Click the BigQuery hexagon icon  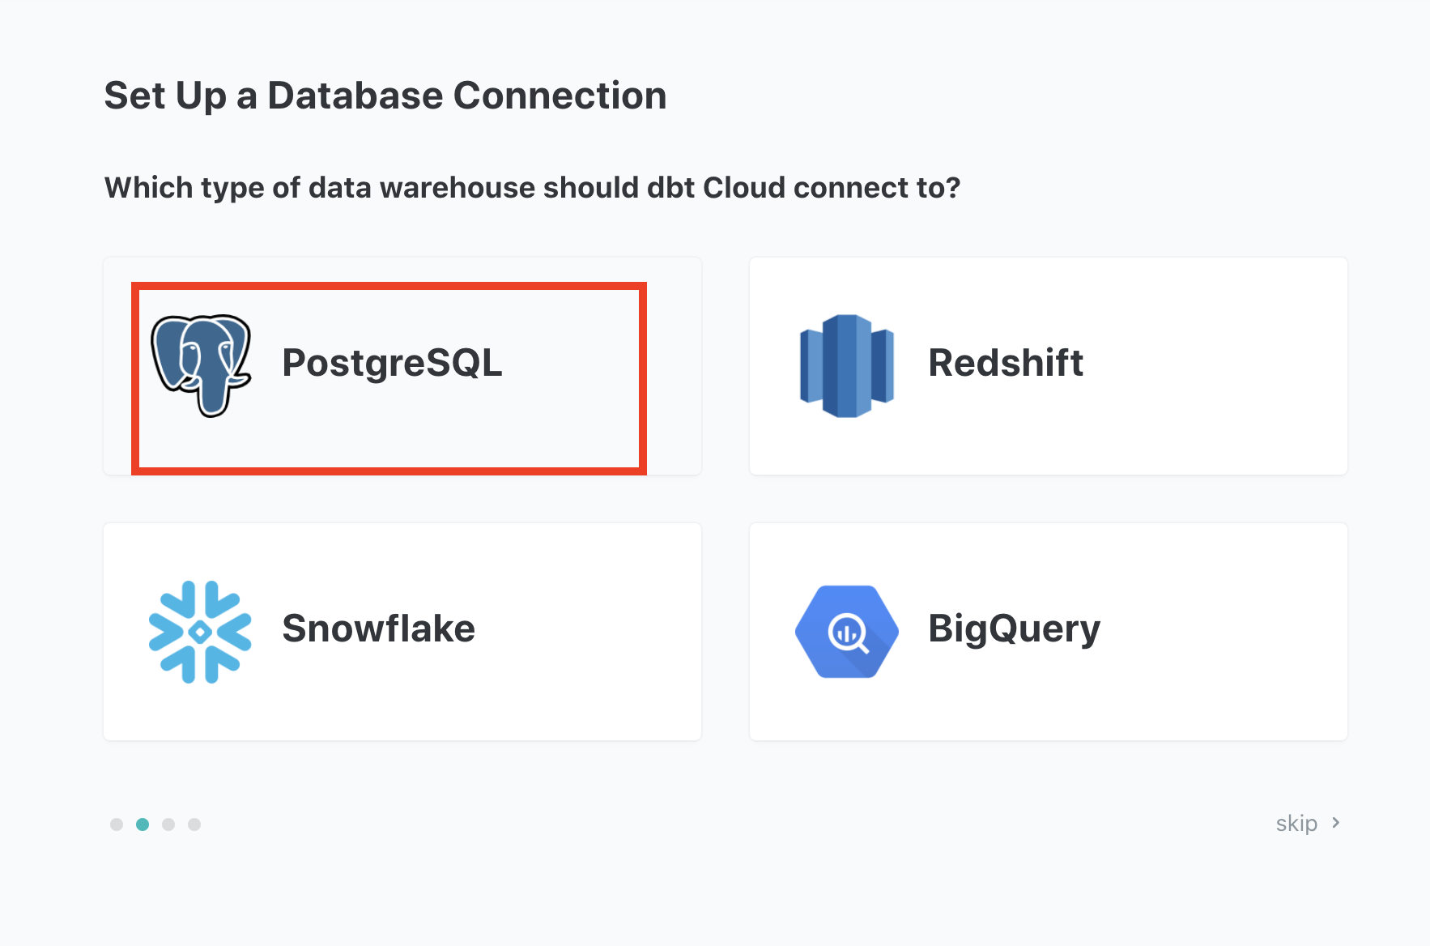point(846,632)
